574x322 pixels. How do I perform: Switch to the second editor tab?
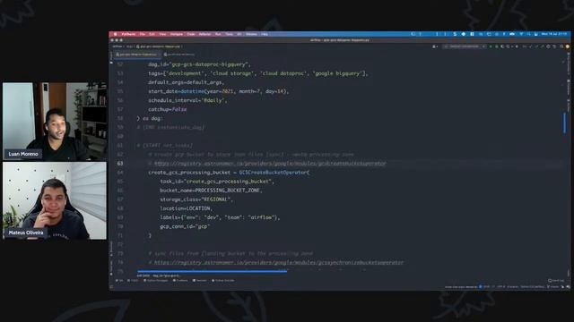pos(179,55)
